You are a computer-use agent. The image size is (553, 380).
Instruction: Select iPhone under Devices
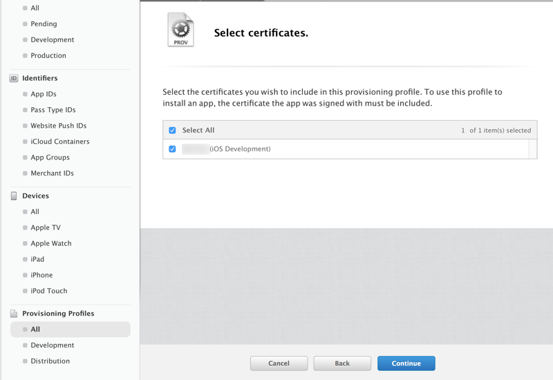pyautogui.click(x=41, y=275)
